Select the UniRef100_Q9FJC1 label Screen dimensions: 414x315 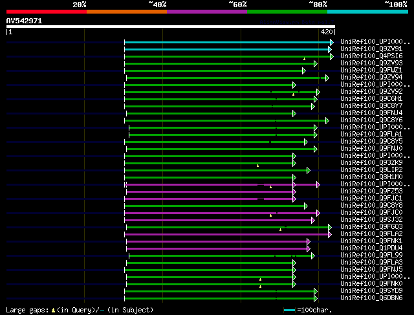coord(371,199)
